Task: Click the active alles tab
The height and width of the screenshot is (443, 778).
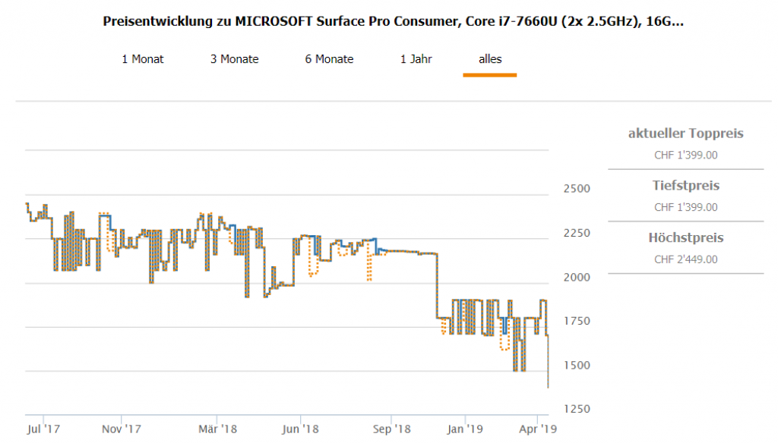Action: point(490,59)
